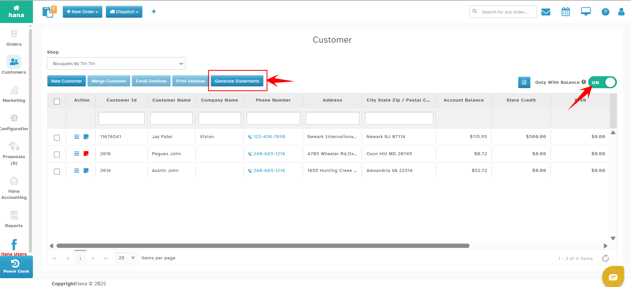Select page 1 in pager
Viewport: 631px width, 287px height.
coord(80,258)
